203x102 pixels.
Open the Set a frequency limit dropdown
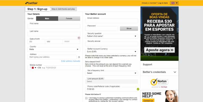(x=112, y=73)
